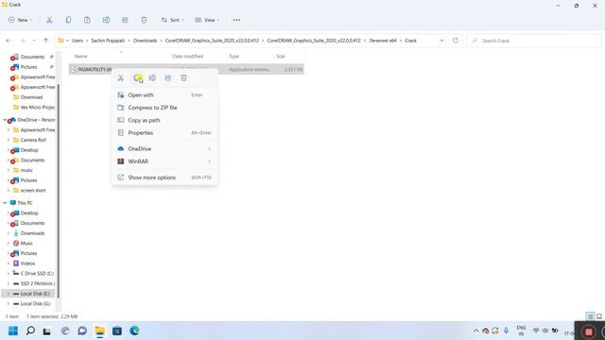Open the Microsoft Store taskbar icon
605x340 pixels.
pyautogui.click(x=117, y=331)
